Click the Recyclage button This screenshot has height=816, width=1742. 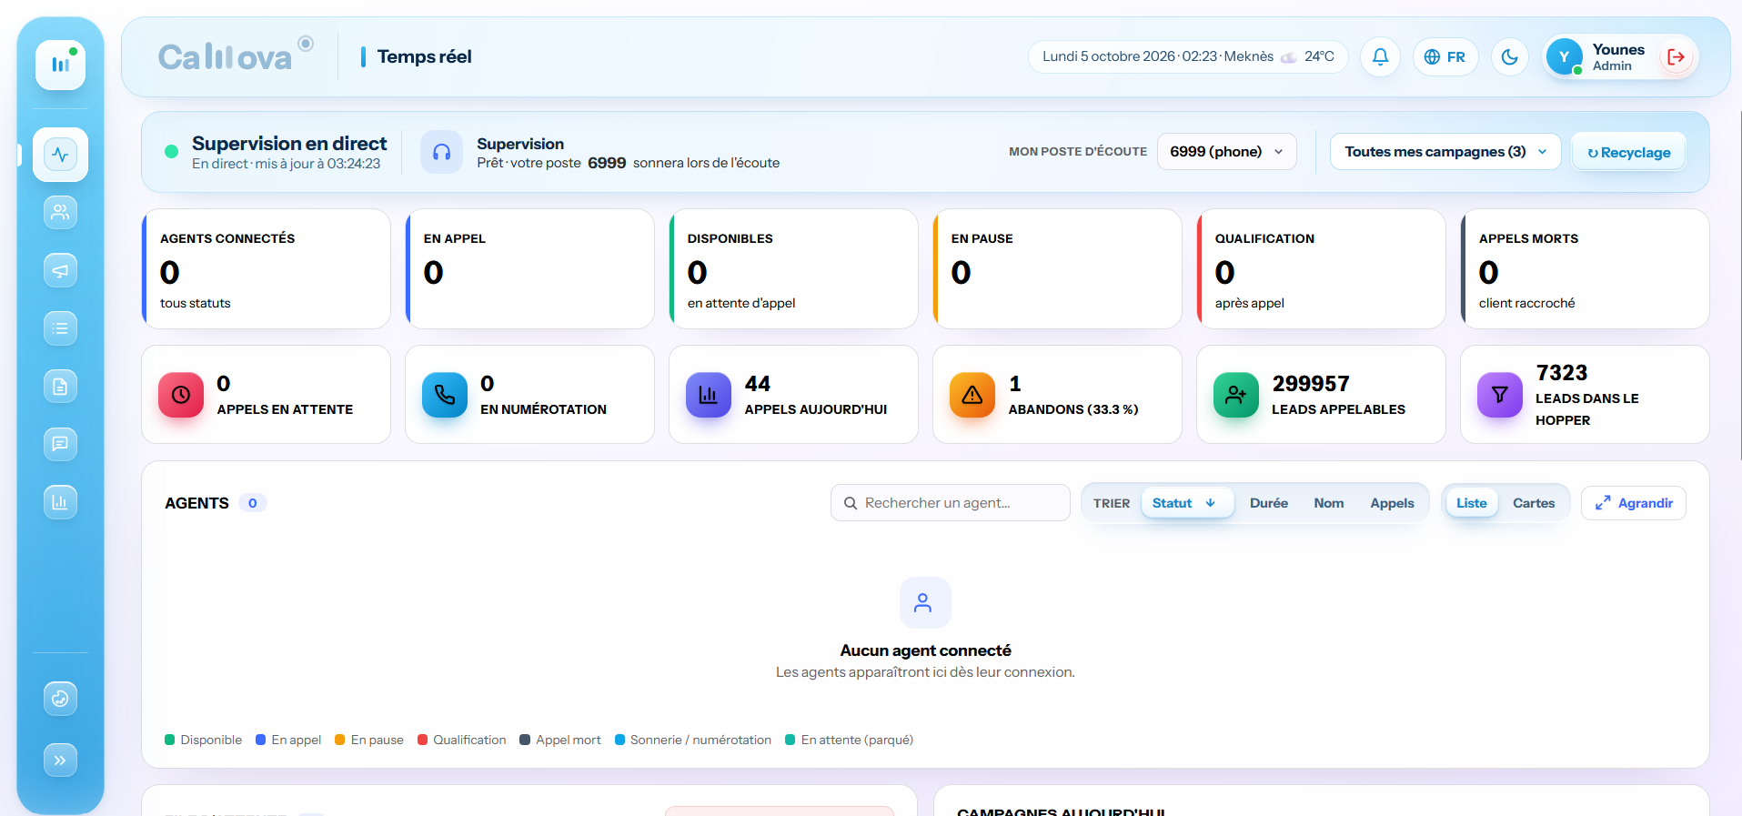click(1628, 153)
